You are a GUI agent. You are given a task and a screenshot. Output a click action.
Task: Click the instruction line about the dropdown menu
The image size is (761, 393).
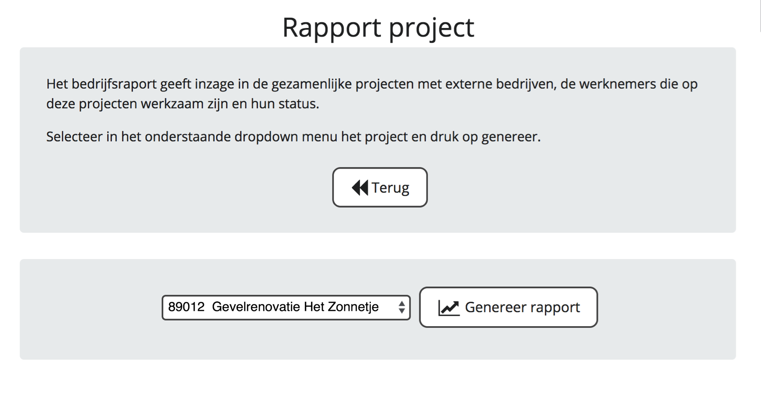coord(294,137)
